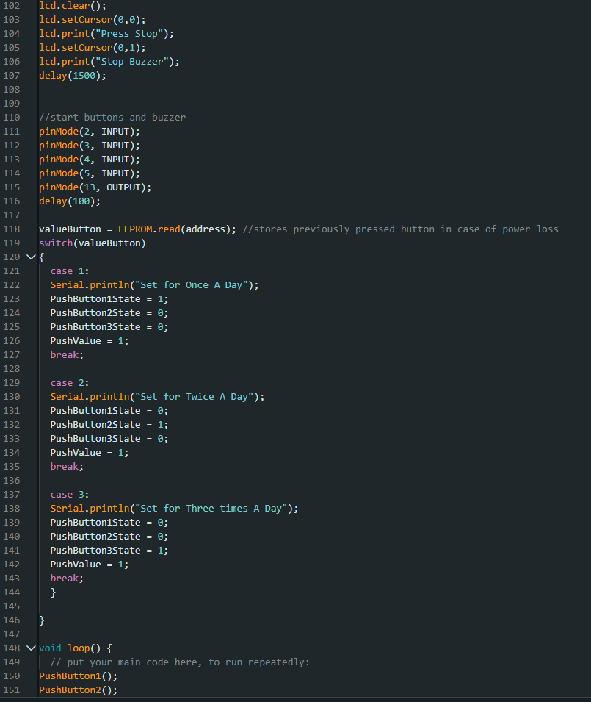Click the case 3: label
The image size is (591, 702).
tap(70, 495)
